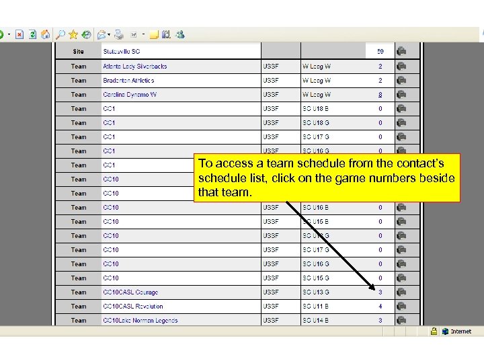484x363 pixels.
Task: Click printer icon in CC1 SC U17 G row
Action: point(401,136)
